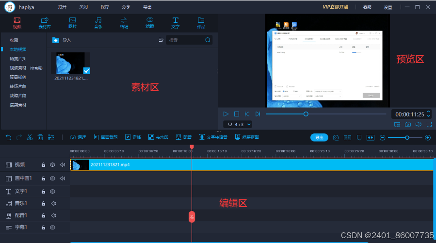Viewport: 436px width, 243px height.
Task: Click timeline zoom slider handle
Action: (407, 138)
